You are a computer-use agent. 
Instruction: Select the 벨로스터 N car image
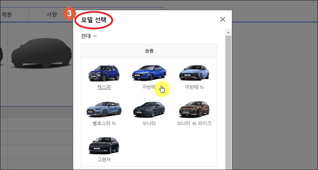coord(104,109)
